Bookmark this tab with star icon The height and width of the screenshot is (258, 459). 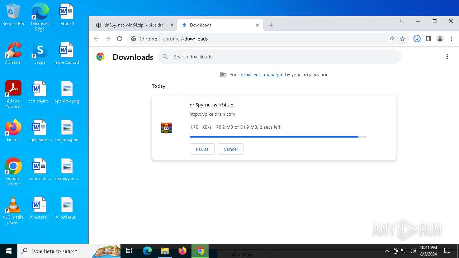click(x=403, y=39)
